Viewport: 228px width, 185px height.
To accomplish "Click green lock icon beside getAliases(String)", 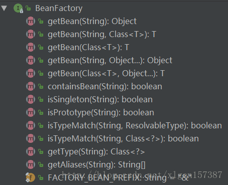I will point(41,164).
